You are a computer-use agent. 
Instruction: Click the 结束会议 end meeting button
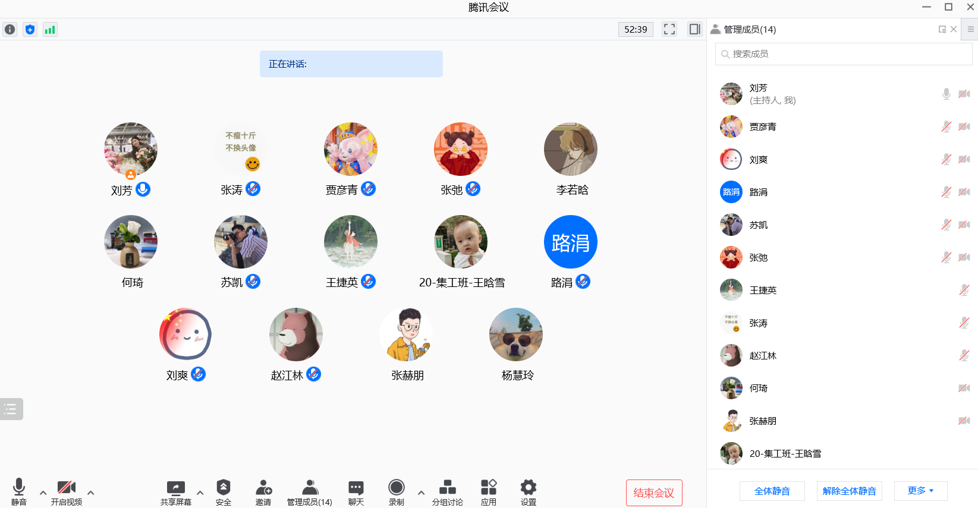click(x=654, y=493)
